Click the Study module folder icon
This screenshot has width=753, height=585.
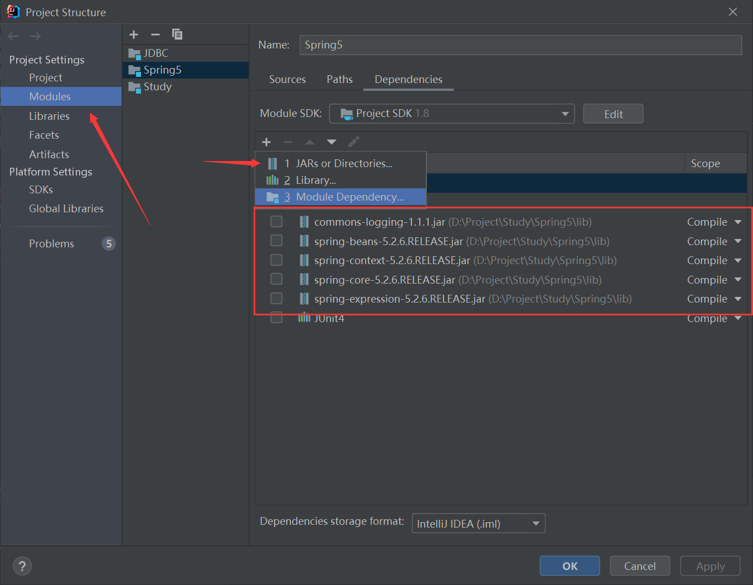134,87
